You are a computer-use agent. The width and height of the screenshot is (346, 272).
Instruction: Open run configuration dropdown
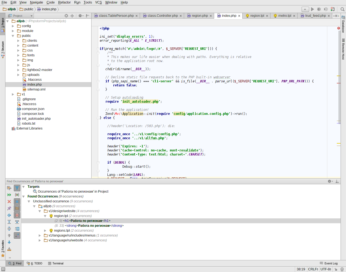[305, 9]
